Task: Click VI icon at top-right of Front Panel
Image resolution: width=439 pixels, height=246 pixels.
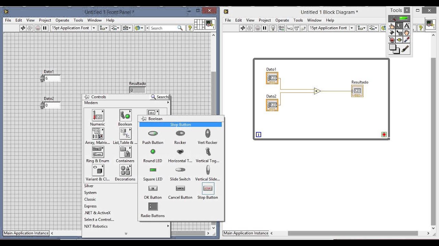Action: point(210,24)
